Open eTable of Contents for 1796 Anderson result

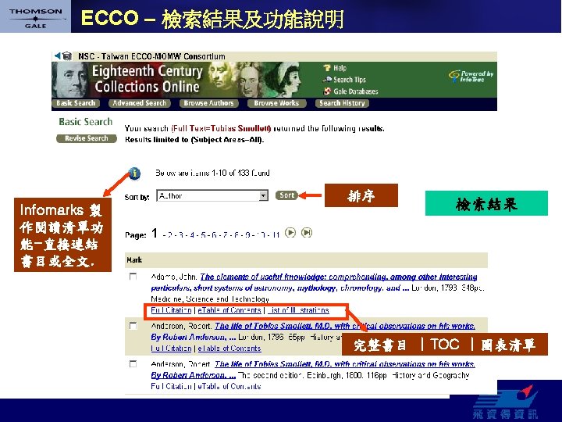(229, 349)
